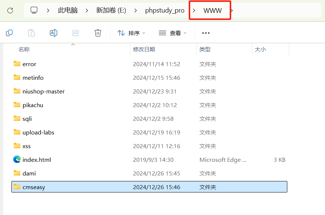Expand chevron after the computer icon

pyautogui.click(x=48, y=10)
